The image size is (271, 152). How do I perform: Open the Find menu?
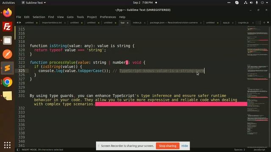click(x=51, y=17)
